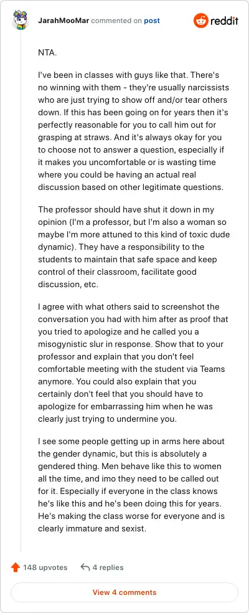249x613 pixels.
Task: Open the JarahMooMar username profile
Action: coord(63,21)
